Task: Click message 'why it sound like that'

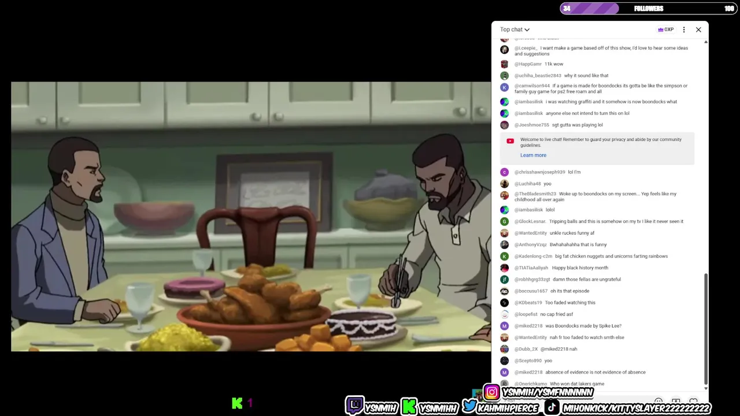Action: pos(586,76)
